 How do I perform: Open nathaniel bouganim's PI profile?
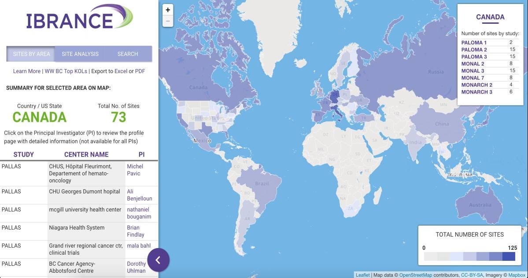pyautogui.click(x=139, y=213)
